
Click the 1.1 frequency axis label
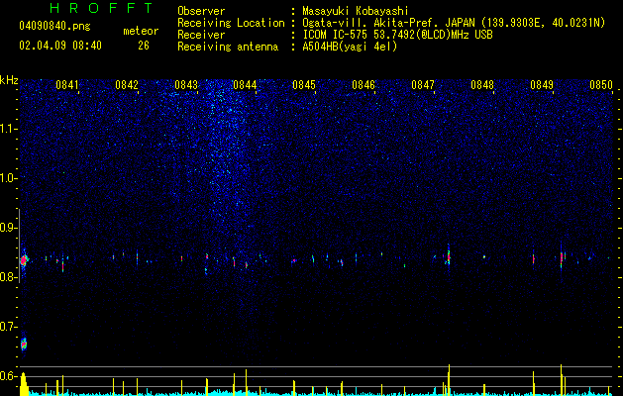(9, 129)
